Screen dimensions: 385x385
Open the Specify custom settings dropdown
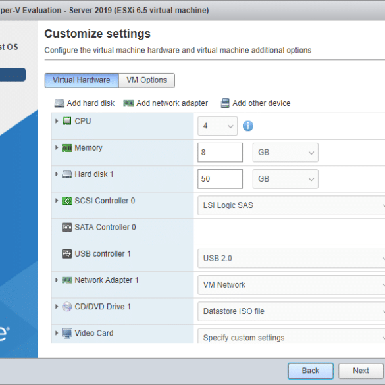coord(291,336)
